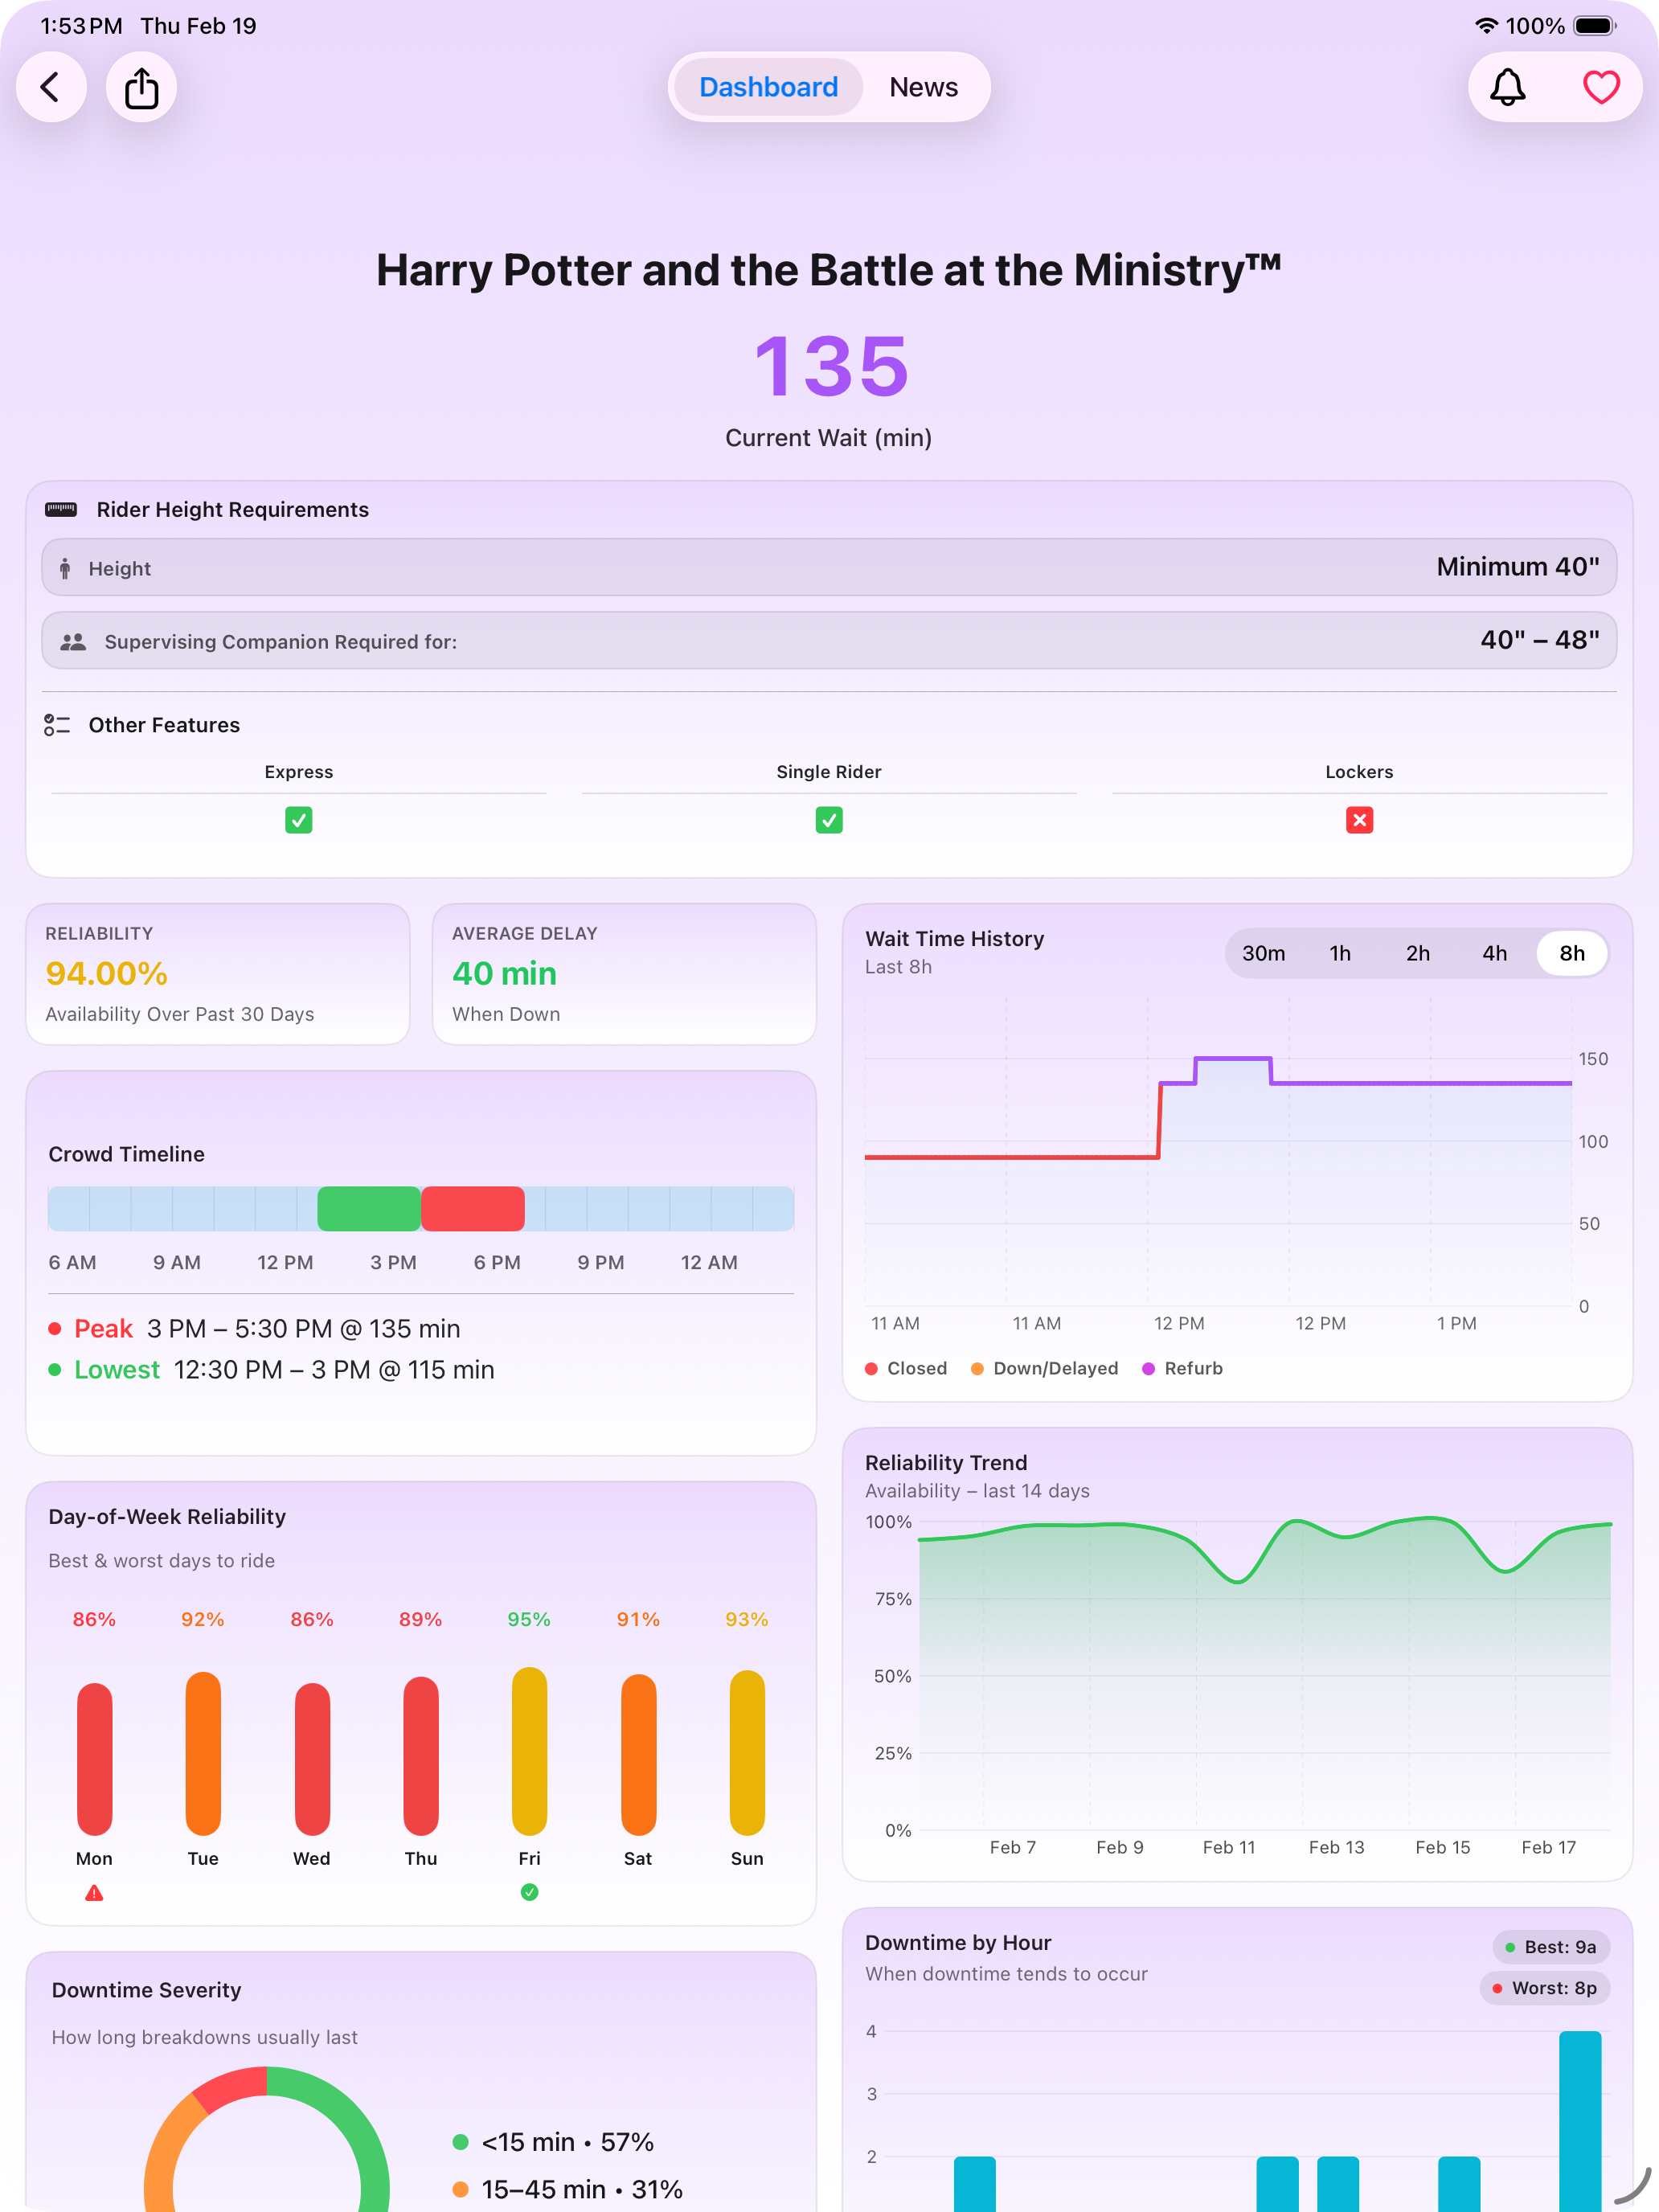Tap the checklist icon beside Other Features
The height and width of the screenshot is (2212, 1659).
point(57,725)
